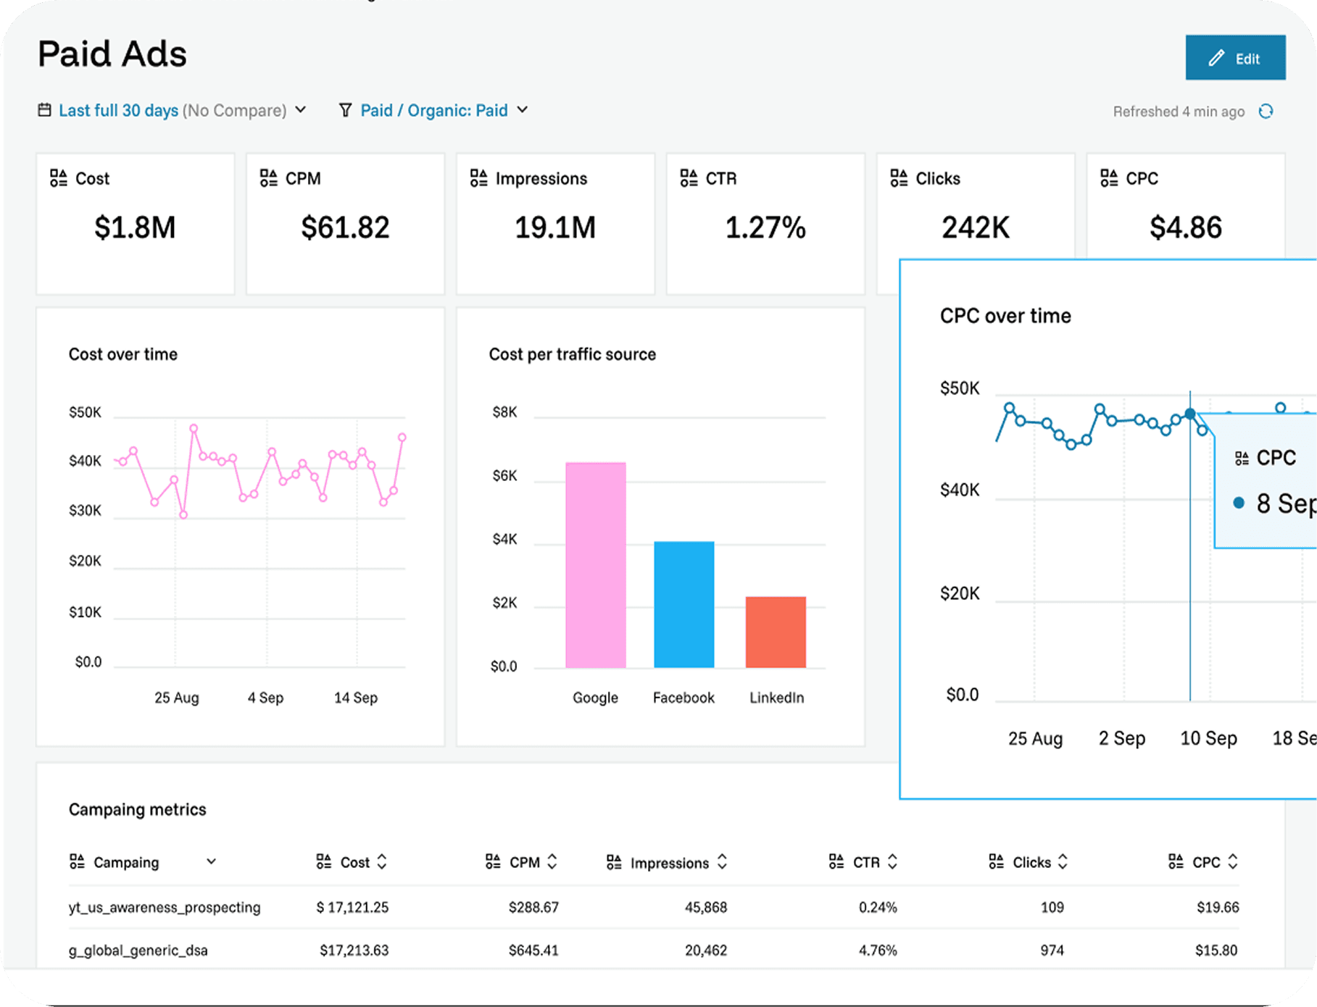Image resolution: width=1317 pixels, height=1007 pixels.
Task: Click the metric icon on CTR card
Action: click(x=689, y=178)
